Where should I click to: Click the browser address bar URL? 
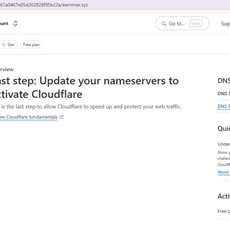[x=44, y=5]
